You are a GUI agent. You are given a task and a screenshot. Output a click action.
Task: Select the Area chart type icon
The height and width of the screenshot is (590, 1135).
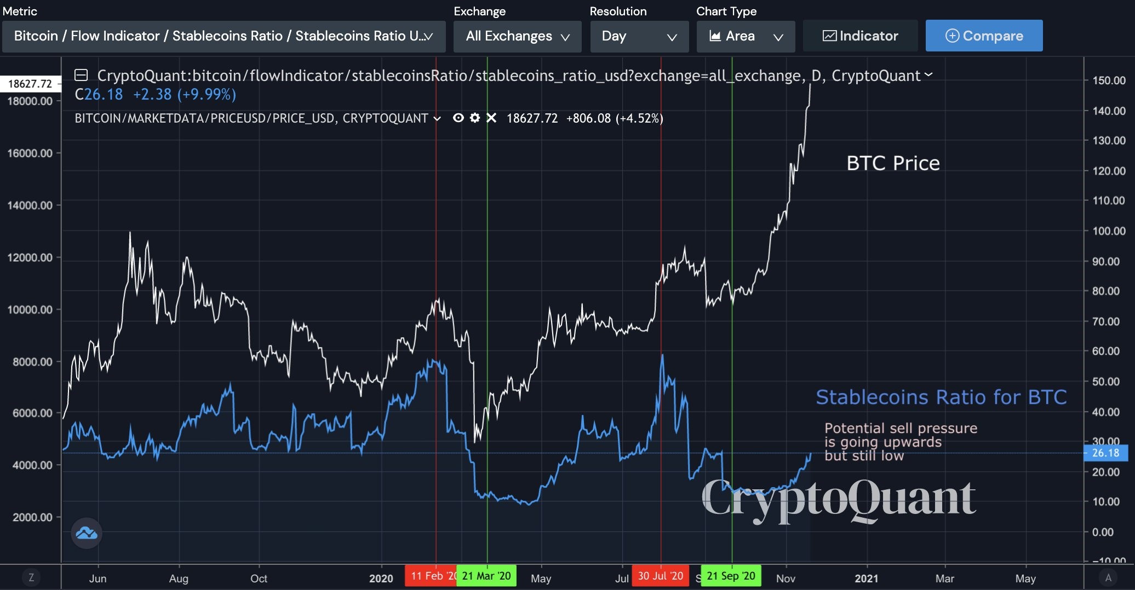[x=716, y=36]
